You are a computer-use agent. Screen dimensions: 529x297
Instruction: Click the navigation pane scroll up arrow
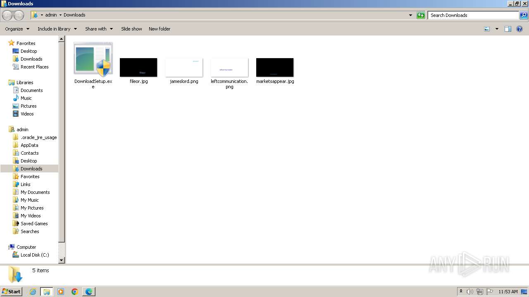point(62,39)
